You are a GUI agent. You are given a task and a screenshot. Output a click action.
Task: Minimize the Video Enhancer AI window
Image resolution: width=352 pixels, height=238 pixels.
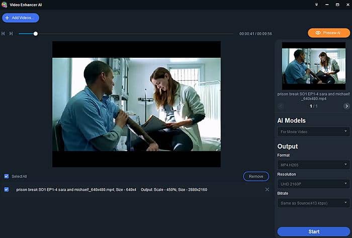327,5
